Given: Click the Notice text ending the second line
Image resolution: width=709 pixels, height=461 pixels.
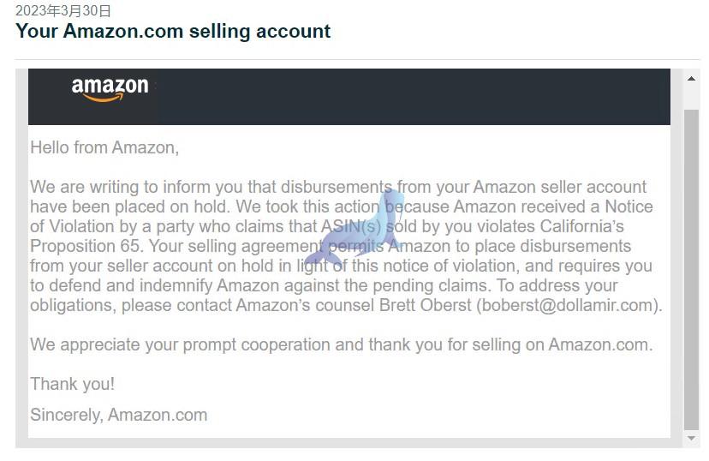Looking at the screenshot, I should (629, 207).
